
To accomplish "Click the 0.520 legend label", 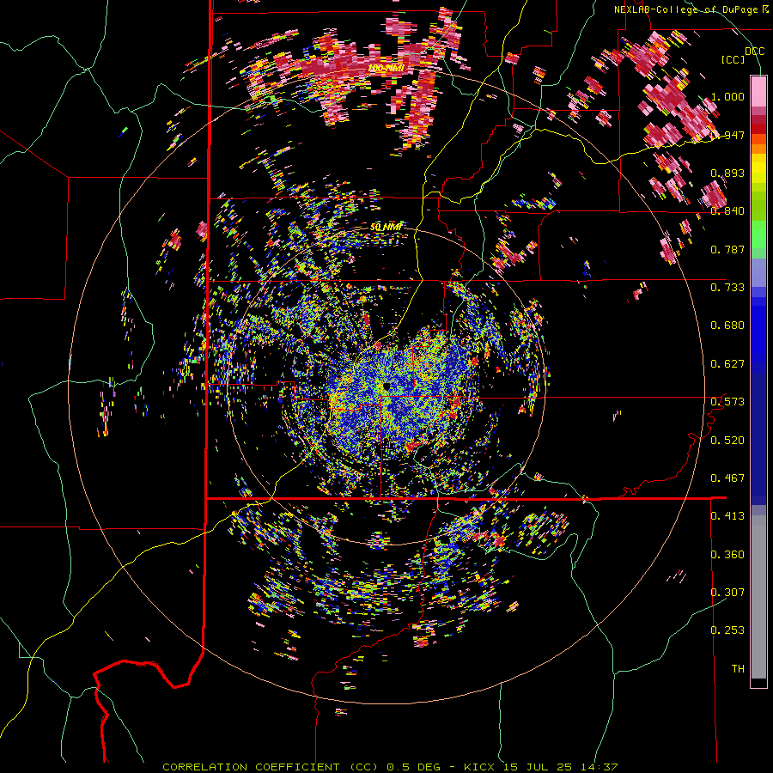I will (x=727, y=441).
